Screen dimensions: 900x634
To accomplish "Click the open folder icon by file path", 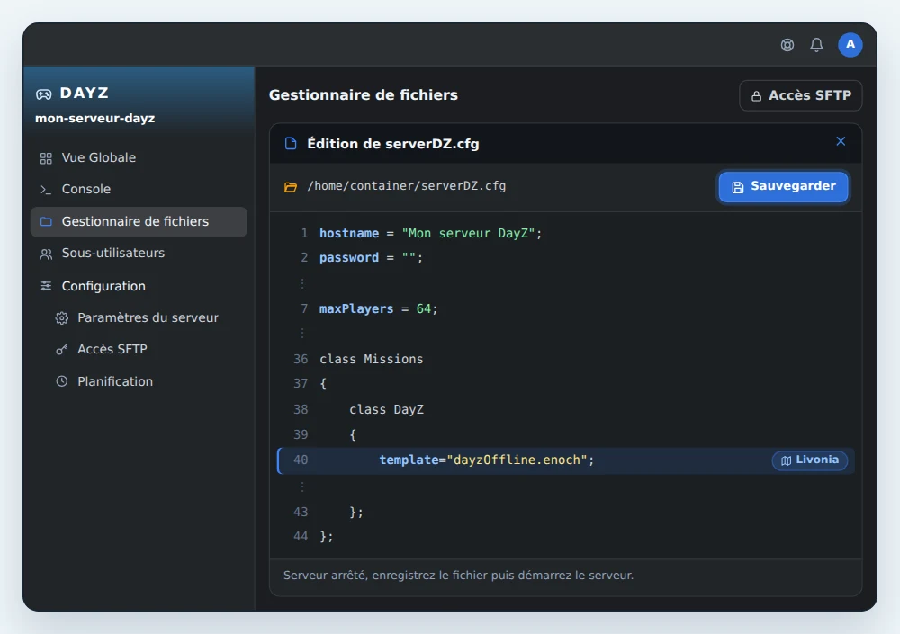I will 291,187.
